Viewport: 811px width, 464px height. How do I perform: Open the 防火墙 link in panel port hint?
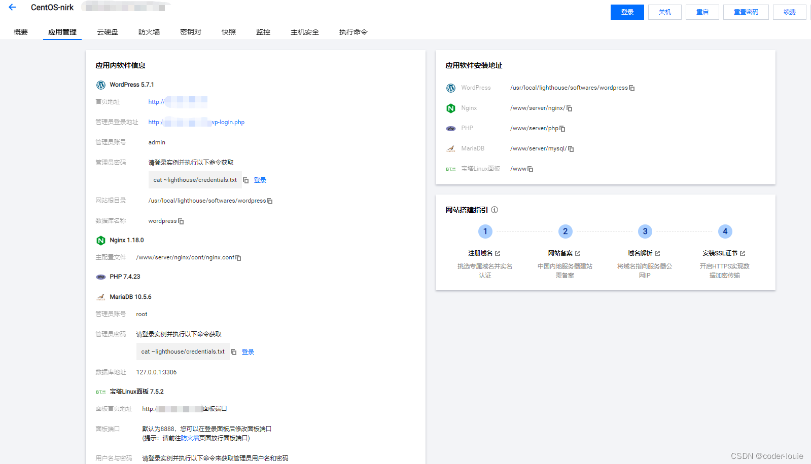coord(190,438)
